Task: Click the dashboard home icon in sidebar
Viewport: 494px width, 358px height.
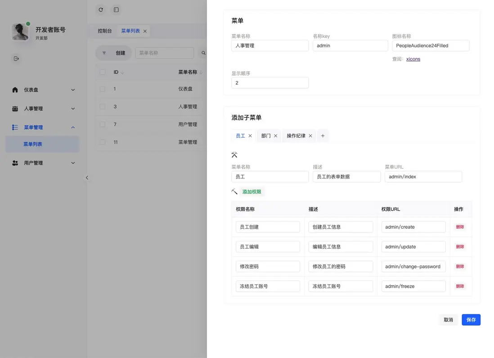Action: (x=15, y=90)
